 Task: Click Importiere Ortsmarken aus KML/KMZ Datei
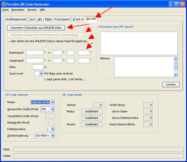click(36, 28)
